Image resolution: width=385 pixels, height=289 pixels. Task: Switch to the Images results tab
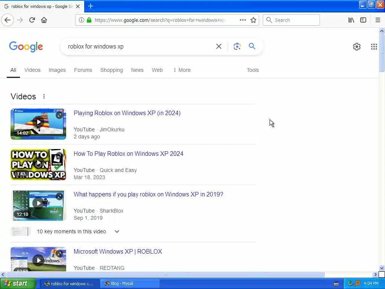[57, 70]
